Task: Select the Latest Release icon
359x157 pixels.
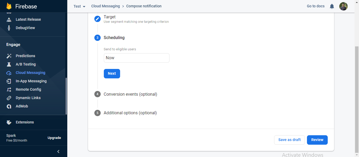Action: (9, 19)
